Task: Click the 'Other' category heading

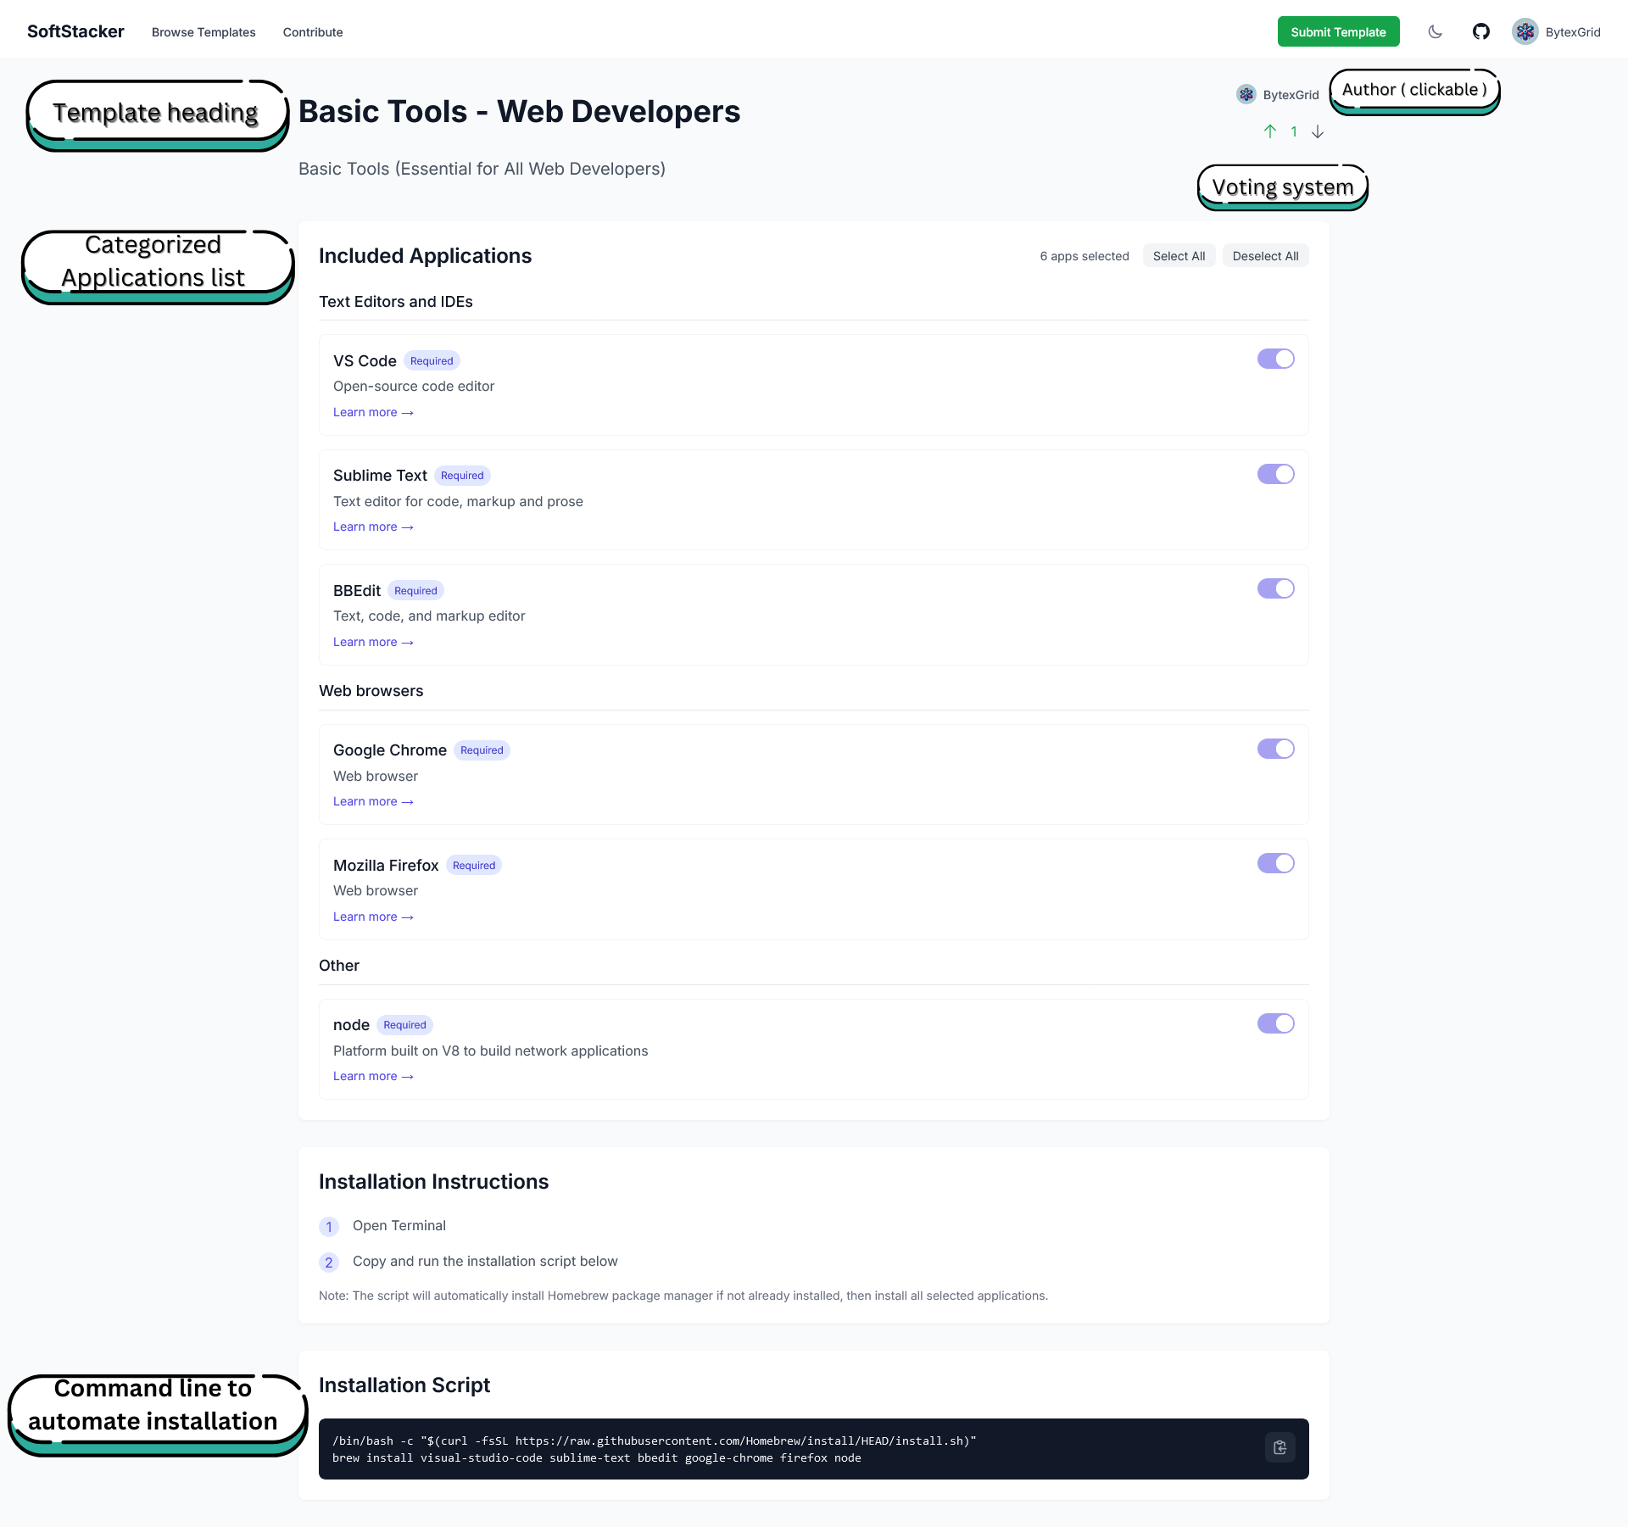Action: (x=339, y=966)
